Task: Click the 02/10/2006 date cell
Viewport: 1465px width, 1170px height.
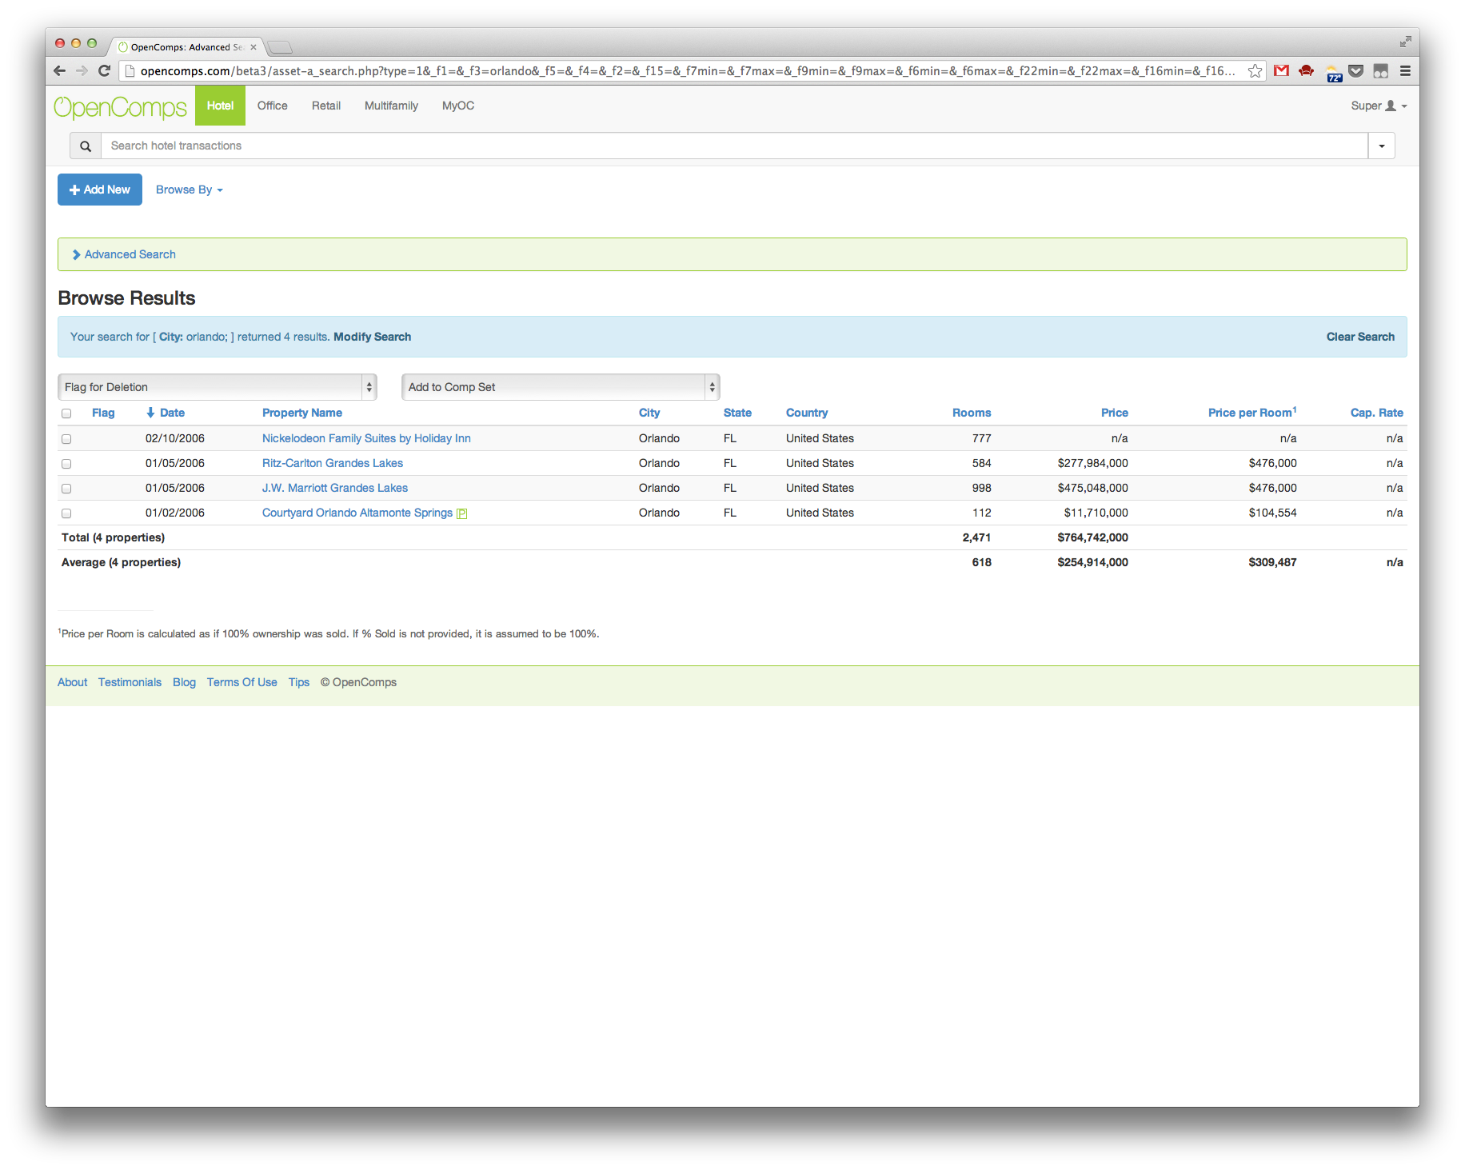Action: coord(175,438)
